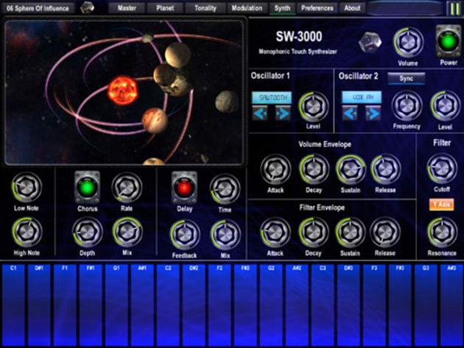Click the Volume Envelope Decay knob

click(314, 169)
